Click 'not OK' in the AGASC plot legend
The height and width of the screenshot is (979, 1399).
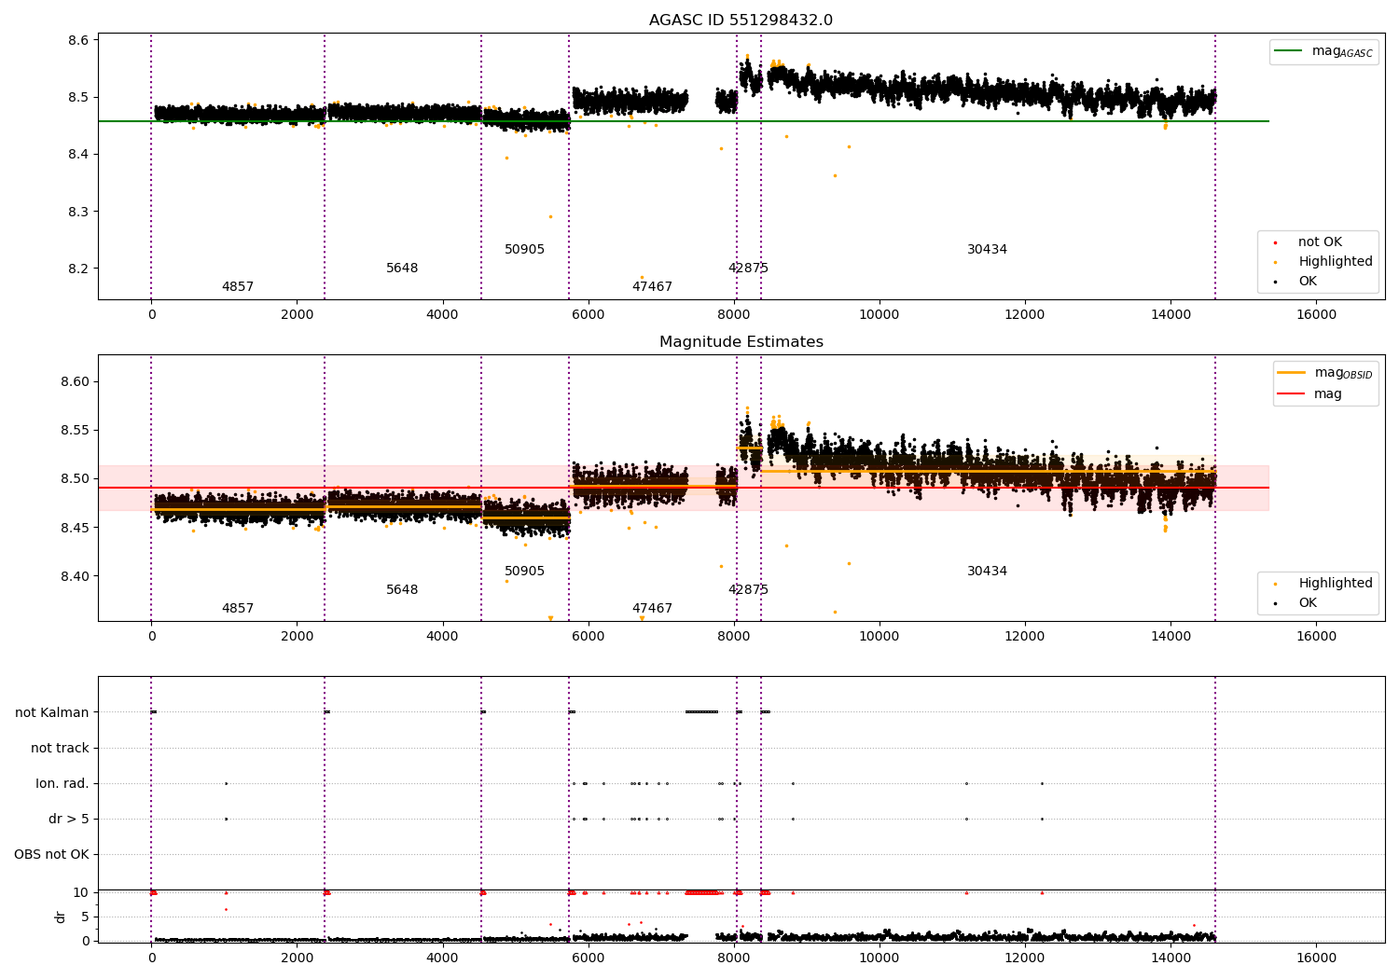coord(1320,242)
